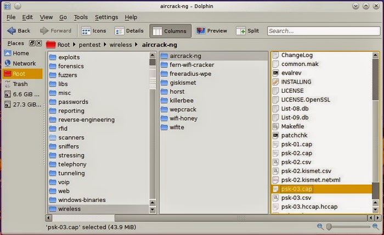This screenshot has width=384, height=235.
Task: Select aircrack-ng folder in second column
Action: (214, 56)
